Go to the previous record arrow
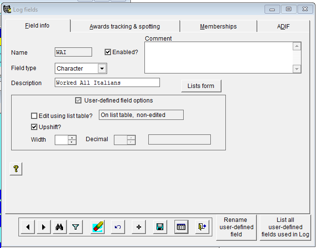The width and height of the screenshot is (316, 248). tap(28, 227)
